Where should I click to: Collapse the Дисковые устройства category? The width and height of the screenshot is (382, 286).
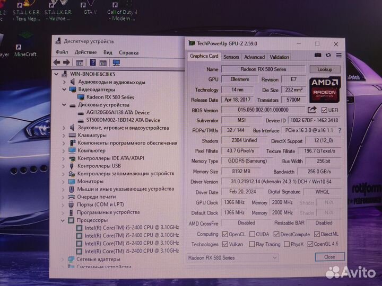point(64,105)
